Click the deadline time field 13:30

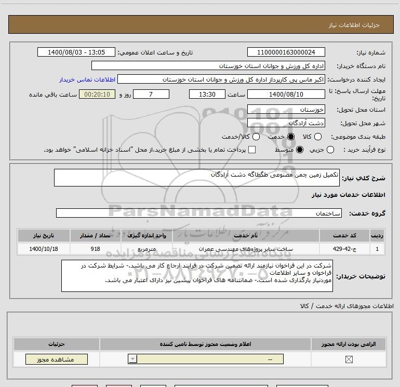(207, 94)
